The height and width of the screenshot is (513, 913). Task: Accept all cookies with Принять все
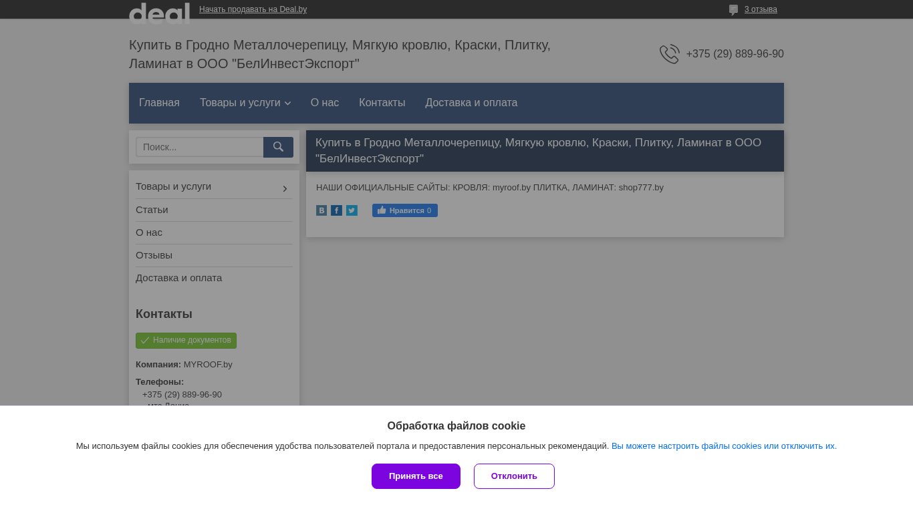click(416, 476)
